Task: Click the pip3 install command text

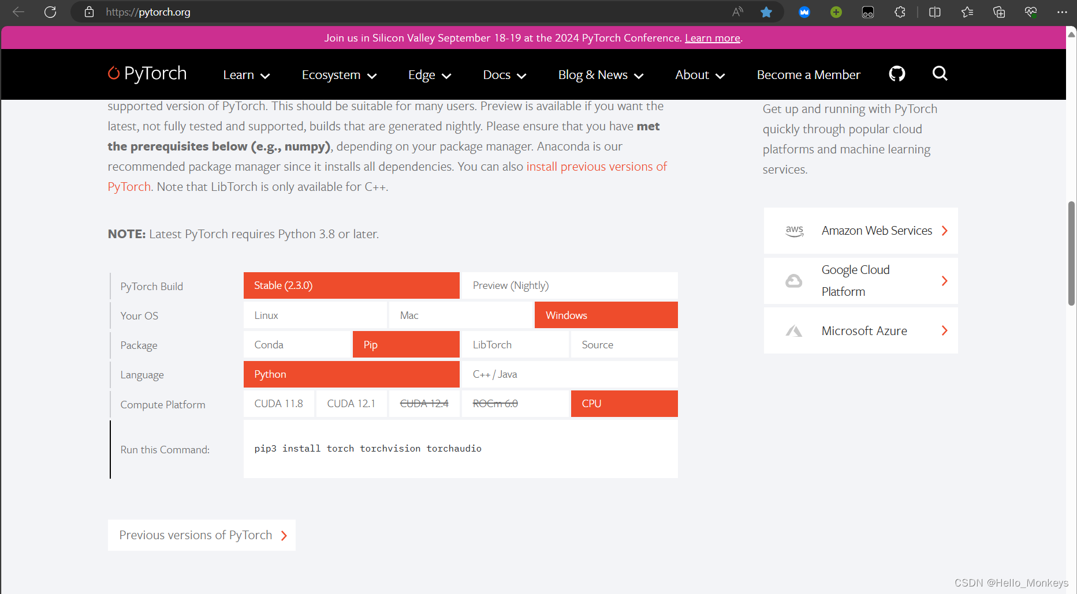Action: (x=368, y=449)
